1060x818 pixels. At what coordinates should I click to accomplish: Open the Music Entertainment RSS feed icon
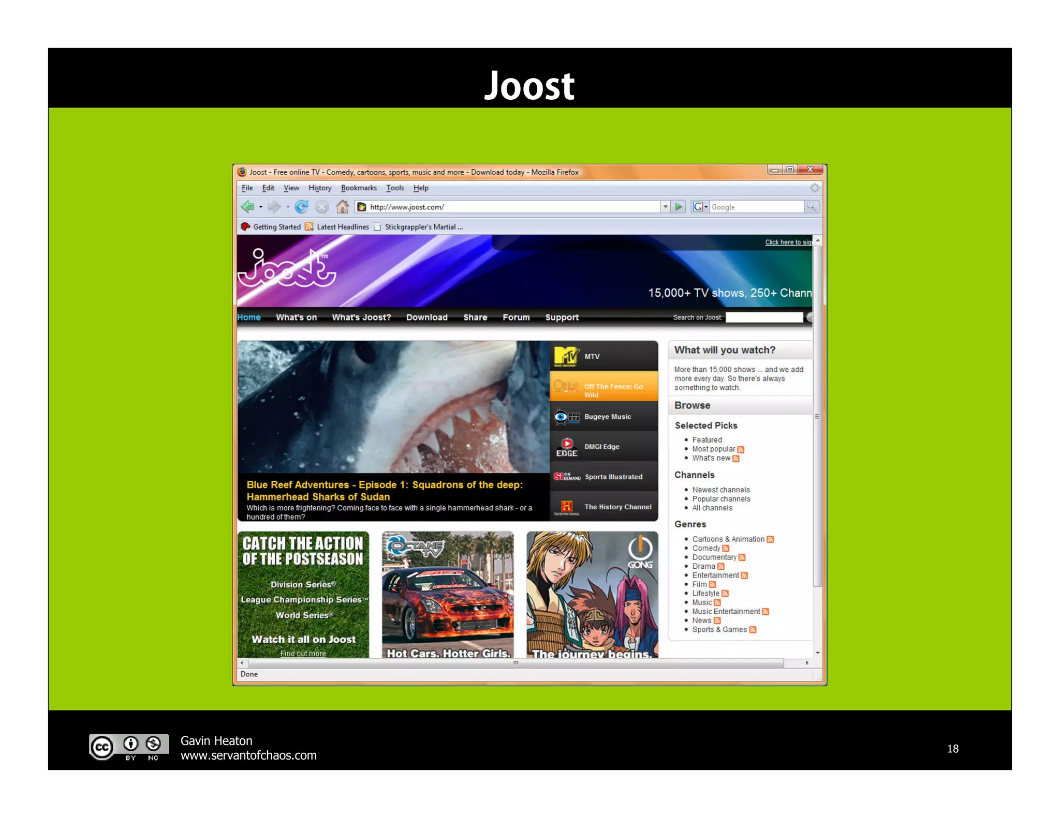click(765, 612)
